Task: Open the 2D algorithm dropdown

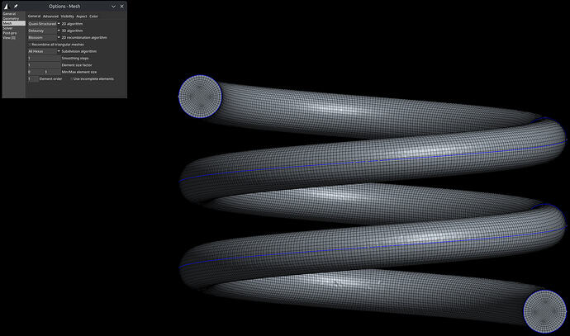Action: (44, 24)
